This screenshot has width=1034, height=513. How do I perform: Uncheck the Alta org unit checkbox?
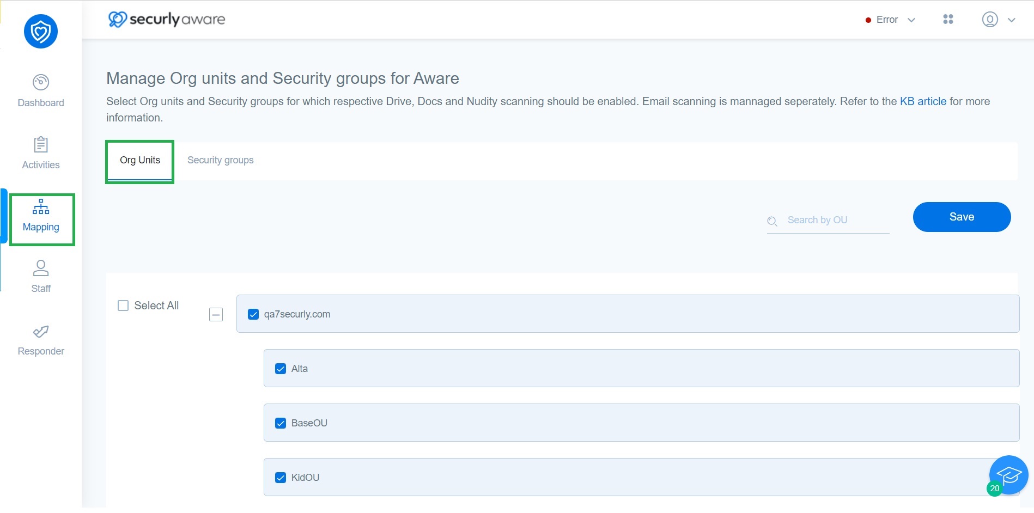281,369
